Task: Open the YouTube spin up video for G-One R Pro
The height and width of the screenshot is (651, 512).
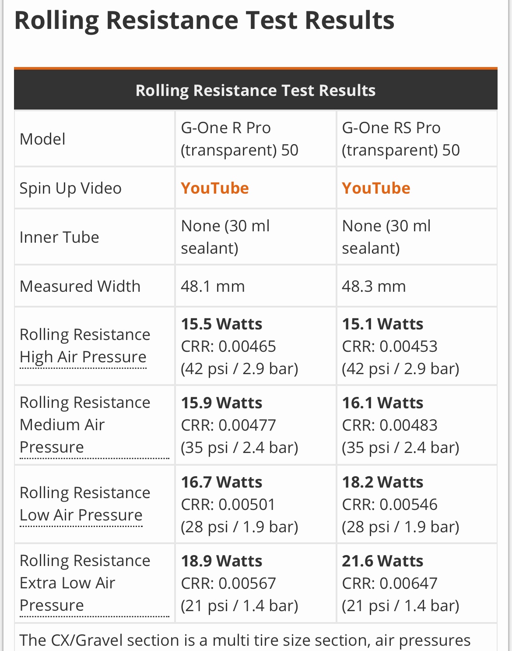Action: coord(214,188)
